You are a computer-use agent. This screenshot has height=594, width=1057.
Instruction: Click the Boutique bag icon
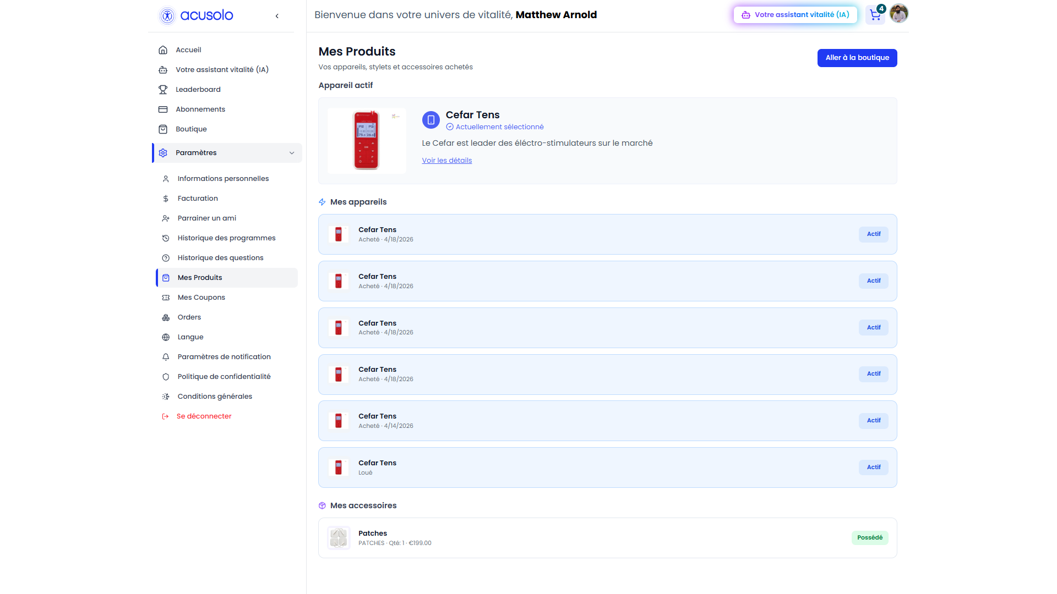click(163, 129)
